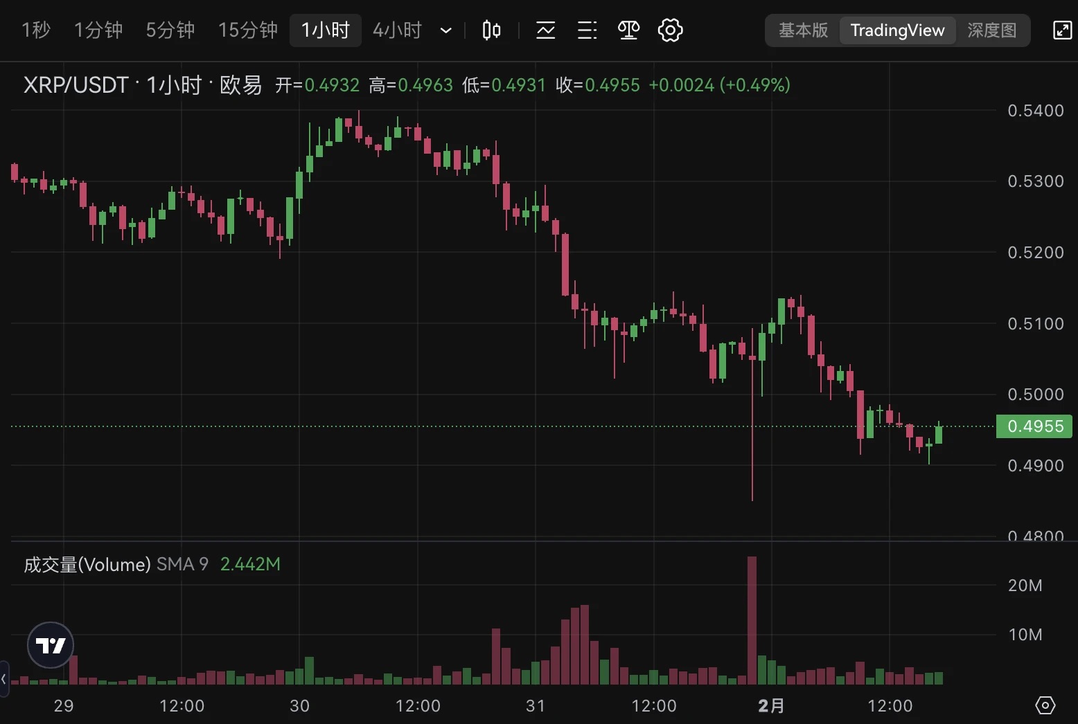Click the green 0.4955 price label

(x=1034, y=426)
